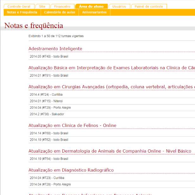Open class 2014.05 #740 todo Brasil
Screen dimensions: 195x195
(49, 57)
